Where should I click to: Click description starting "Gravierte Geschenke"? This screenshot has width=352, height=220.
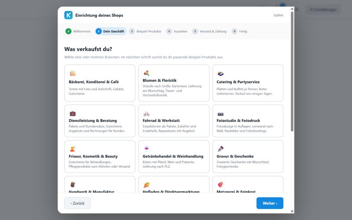pos(243,164)
